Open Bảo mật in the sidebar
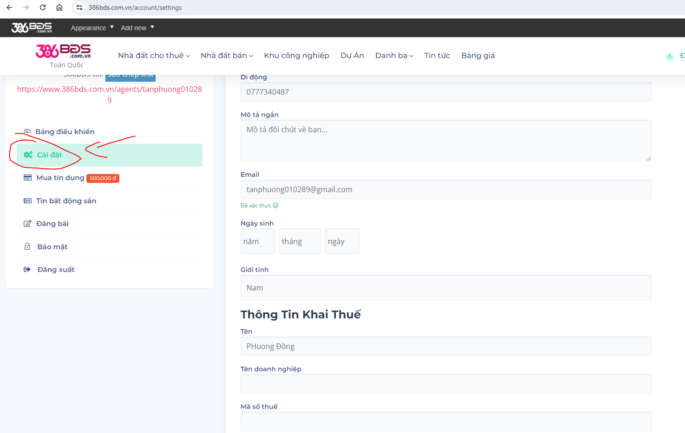 tap(52, 247)
